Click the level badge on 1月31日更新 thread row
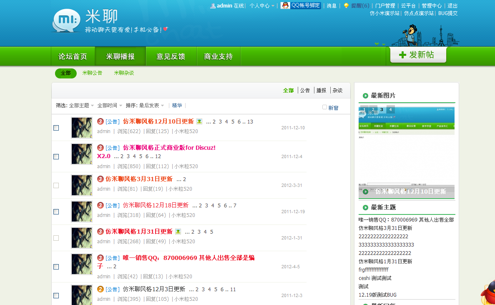The image size is (495, 305). point(101,232)
